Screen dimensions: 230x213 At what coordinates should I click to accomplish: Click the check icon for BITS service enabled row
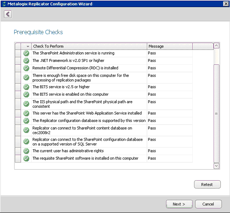(x=26, y=94)
